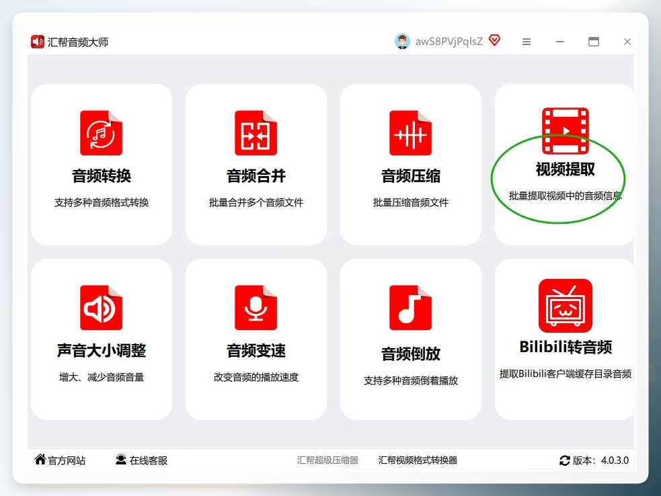Screen dimensions: 661x496
Task: Open the 官方网站 official website link
Action: (67, 460)
